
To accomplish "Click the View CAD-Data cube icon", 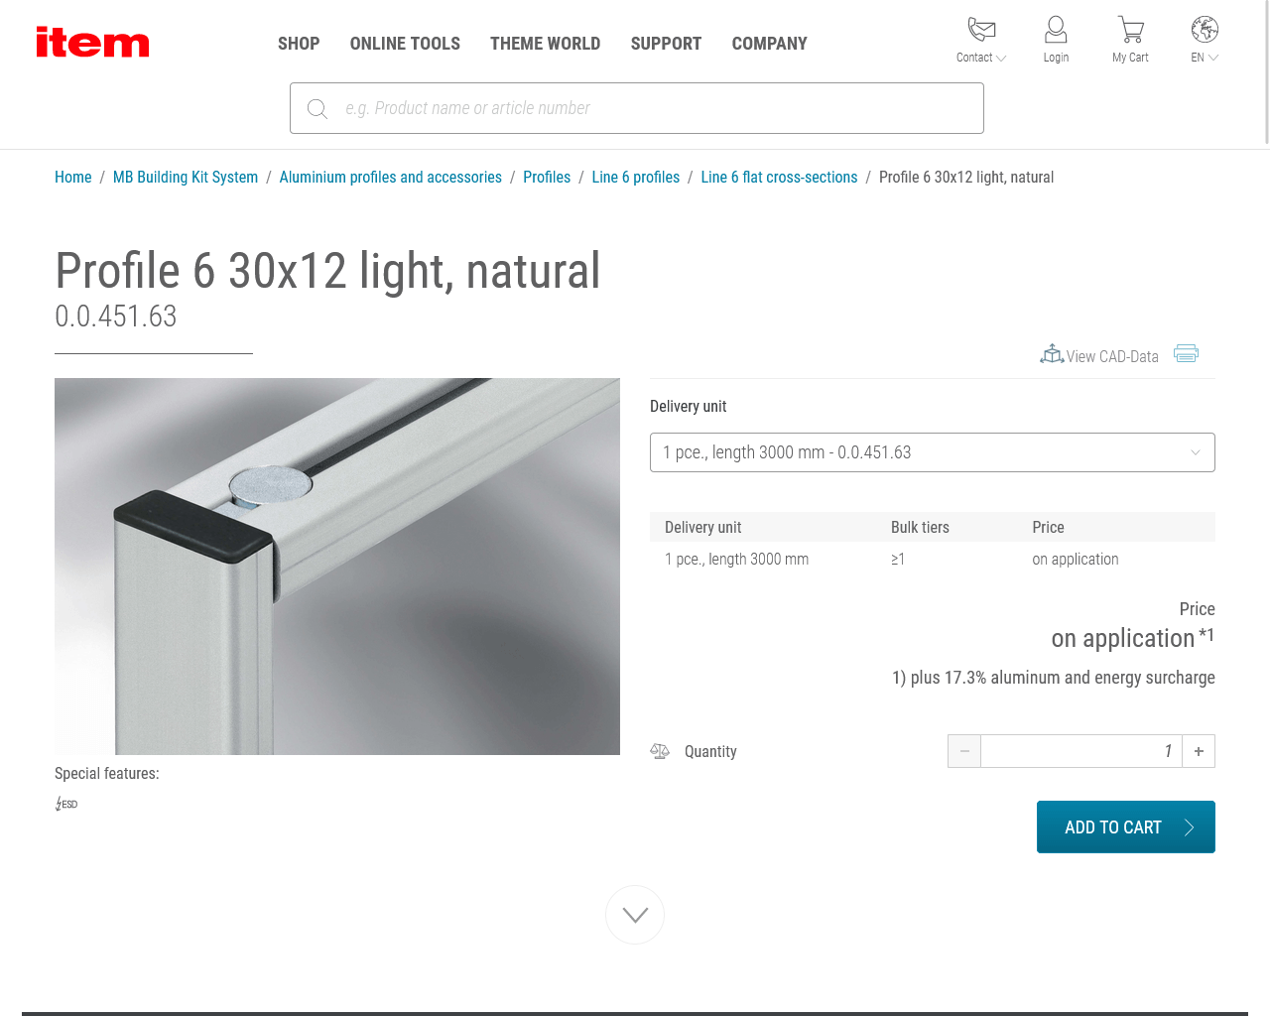I will tap(1052, 354).
